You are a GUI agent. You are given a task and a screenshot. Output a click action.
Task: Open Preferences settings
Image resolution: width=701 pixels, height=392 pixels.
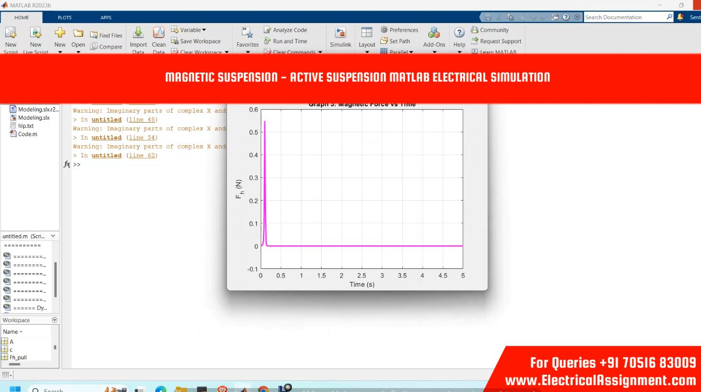pyautogui.click(x=399, y=30)
